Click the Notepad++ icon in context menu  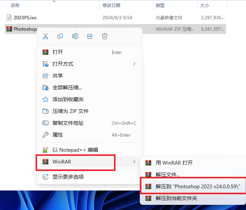46,150
